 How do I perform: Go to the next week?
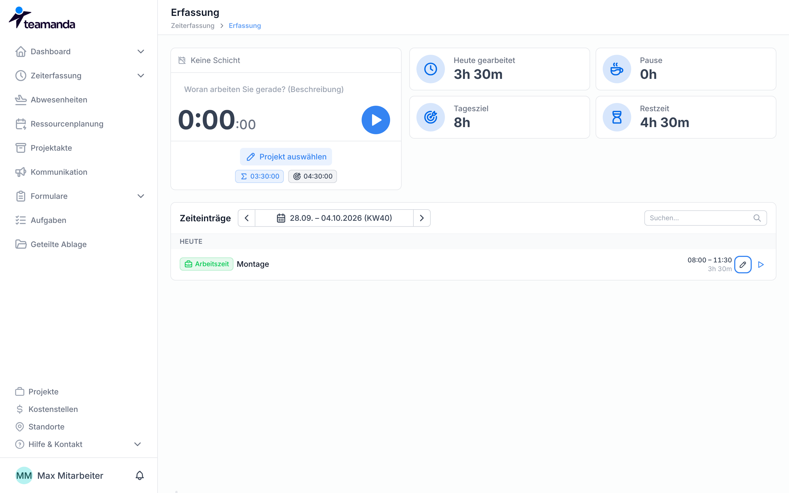[422, 218]
